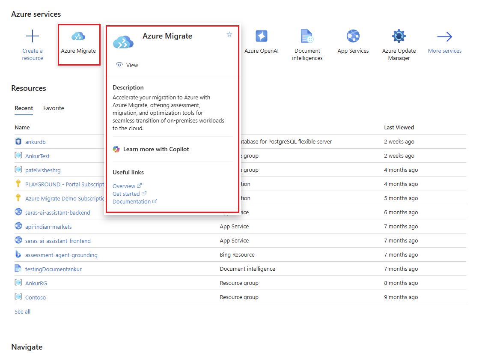Click the Name column header

pos(22,128)
